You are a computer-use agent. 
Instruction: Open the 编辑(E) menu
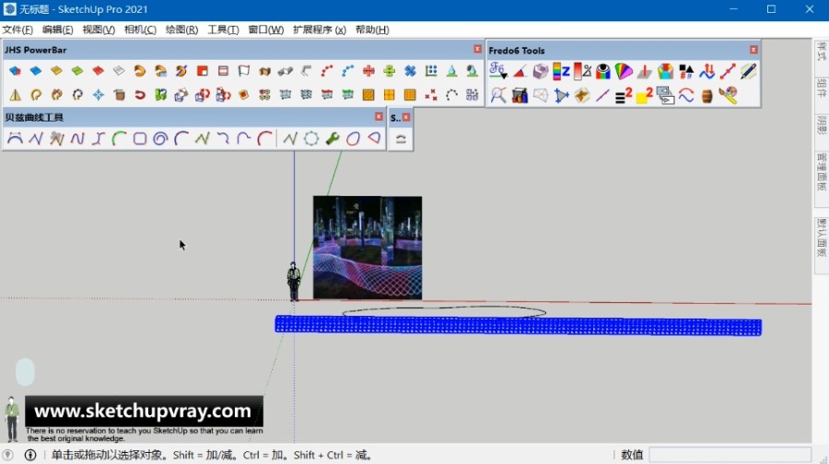pos(58,29)
